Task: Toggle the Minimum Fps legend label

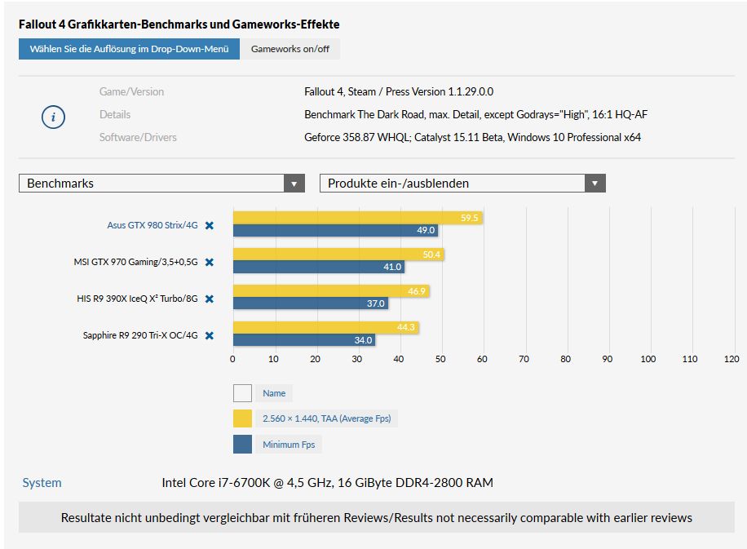Action: tap(289, 444)
